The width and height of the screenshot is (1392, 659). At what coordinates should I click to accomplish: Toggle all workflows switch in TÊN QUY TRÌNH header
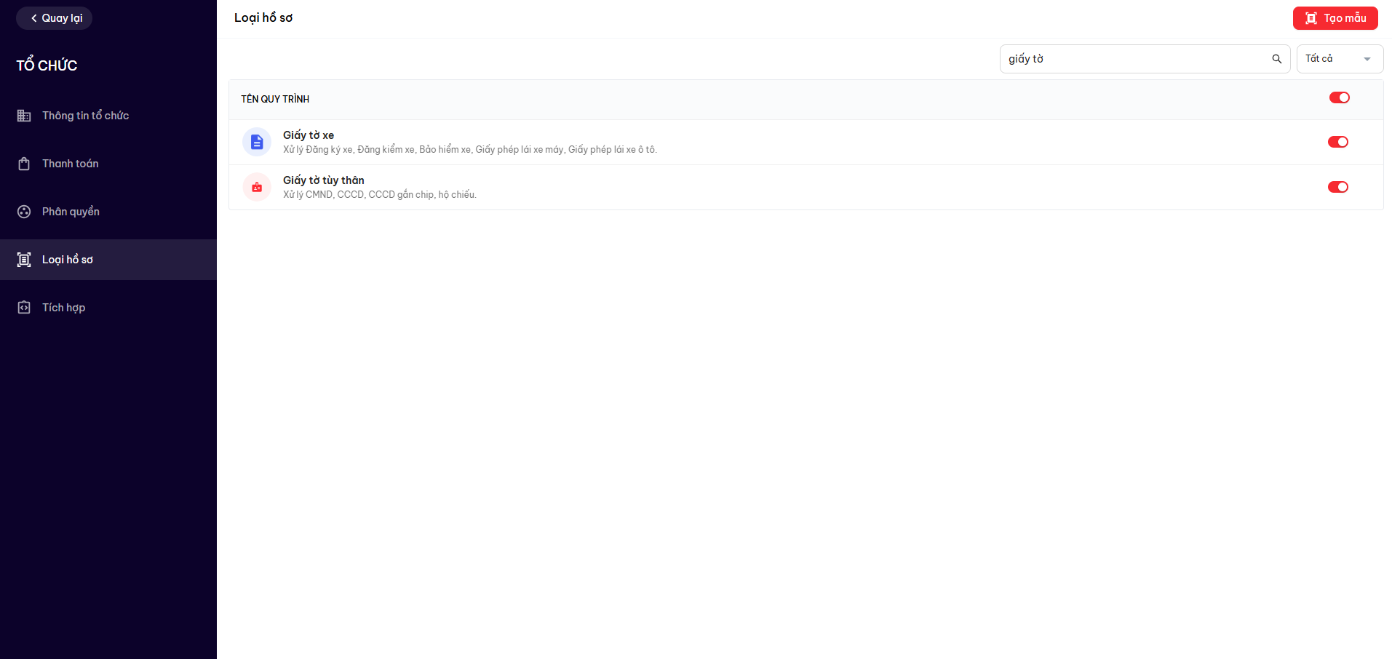pos(1340,97)
